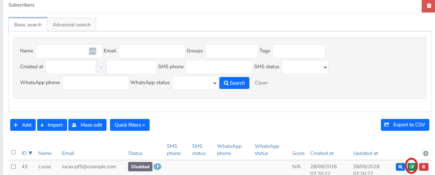Viewport: 435px width, 175px height.
Task: Click the help question mark next to Disabled
Action: click(x=157, y=167)
